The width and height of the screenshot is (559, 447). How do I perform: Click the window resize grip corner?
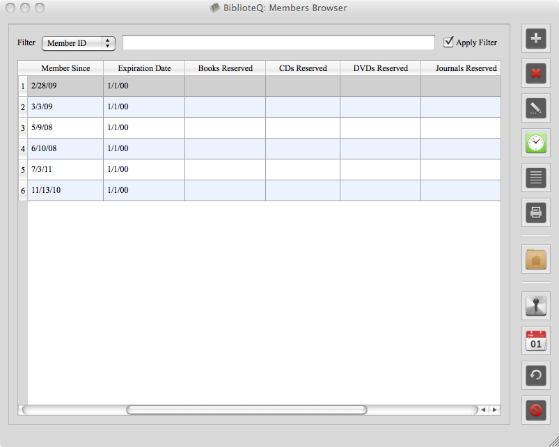(x=553, y=441)
